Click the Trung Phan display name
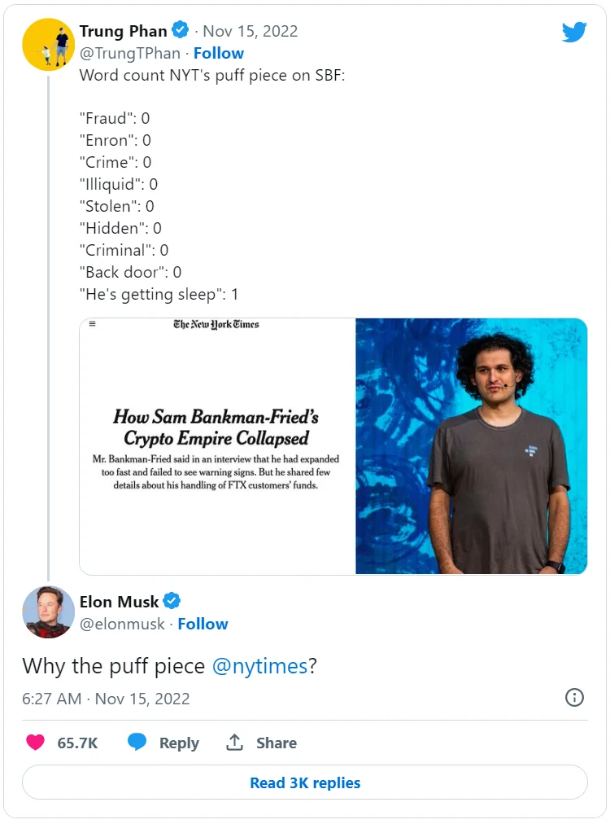 [x=123, y=32]
